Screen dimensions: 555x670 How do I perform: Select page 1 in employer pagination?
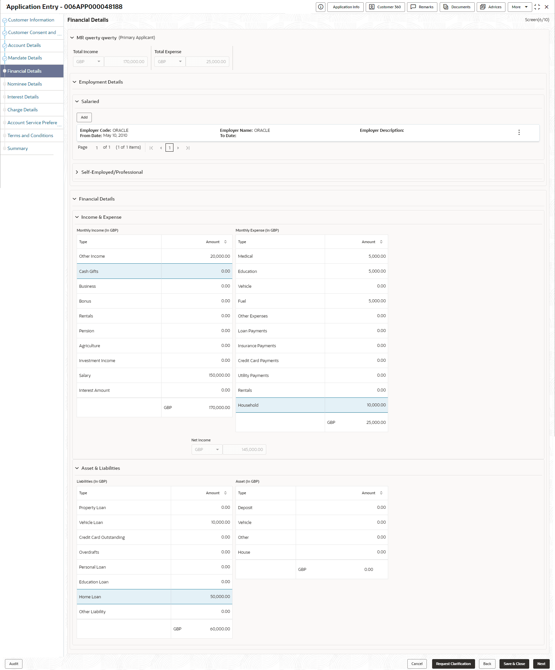click(x=169, y=148)
